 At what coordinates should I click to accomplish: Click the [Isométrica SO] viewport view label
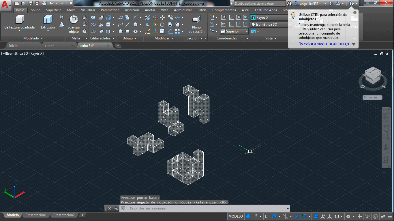click(17, 54)
